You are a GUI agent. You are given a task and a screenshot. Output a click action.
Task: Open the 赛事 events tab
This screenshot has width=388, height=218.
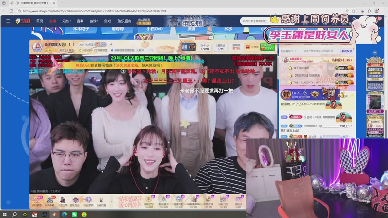[x=80, y=21]
